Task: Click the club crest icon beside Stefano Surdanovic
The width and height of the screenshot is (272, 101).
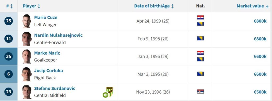Action: 108,92
